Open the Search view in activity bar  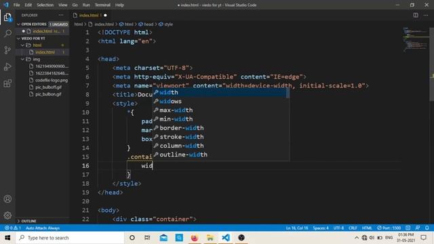[x=7, y=34]
